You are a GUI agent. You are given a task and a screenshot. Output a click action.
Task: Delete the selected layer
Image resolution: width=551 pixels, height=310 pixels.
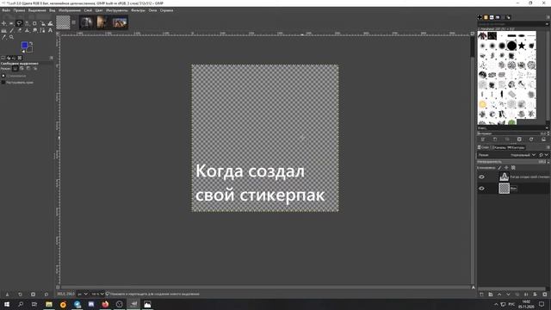coord(545,294)
